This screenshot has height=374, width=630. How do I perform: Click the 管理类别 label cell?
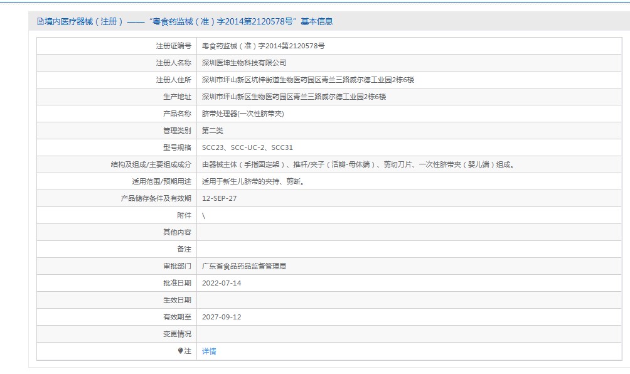[x=117, y=131]
